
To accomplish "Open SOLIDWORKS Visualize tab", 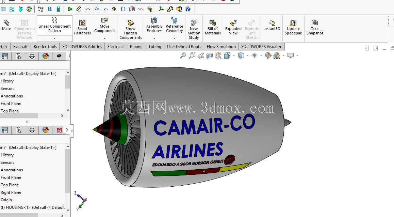I will click(262, 47).
